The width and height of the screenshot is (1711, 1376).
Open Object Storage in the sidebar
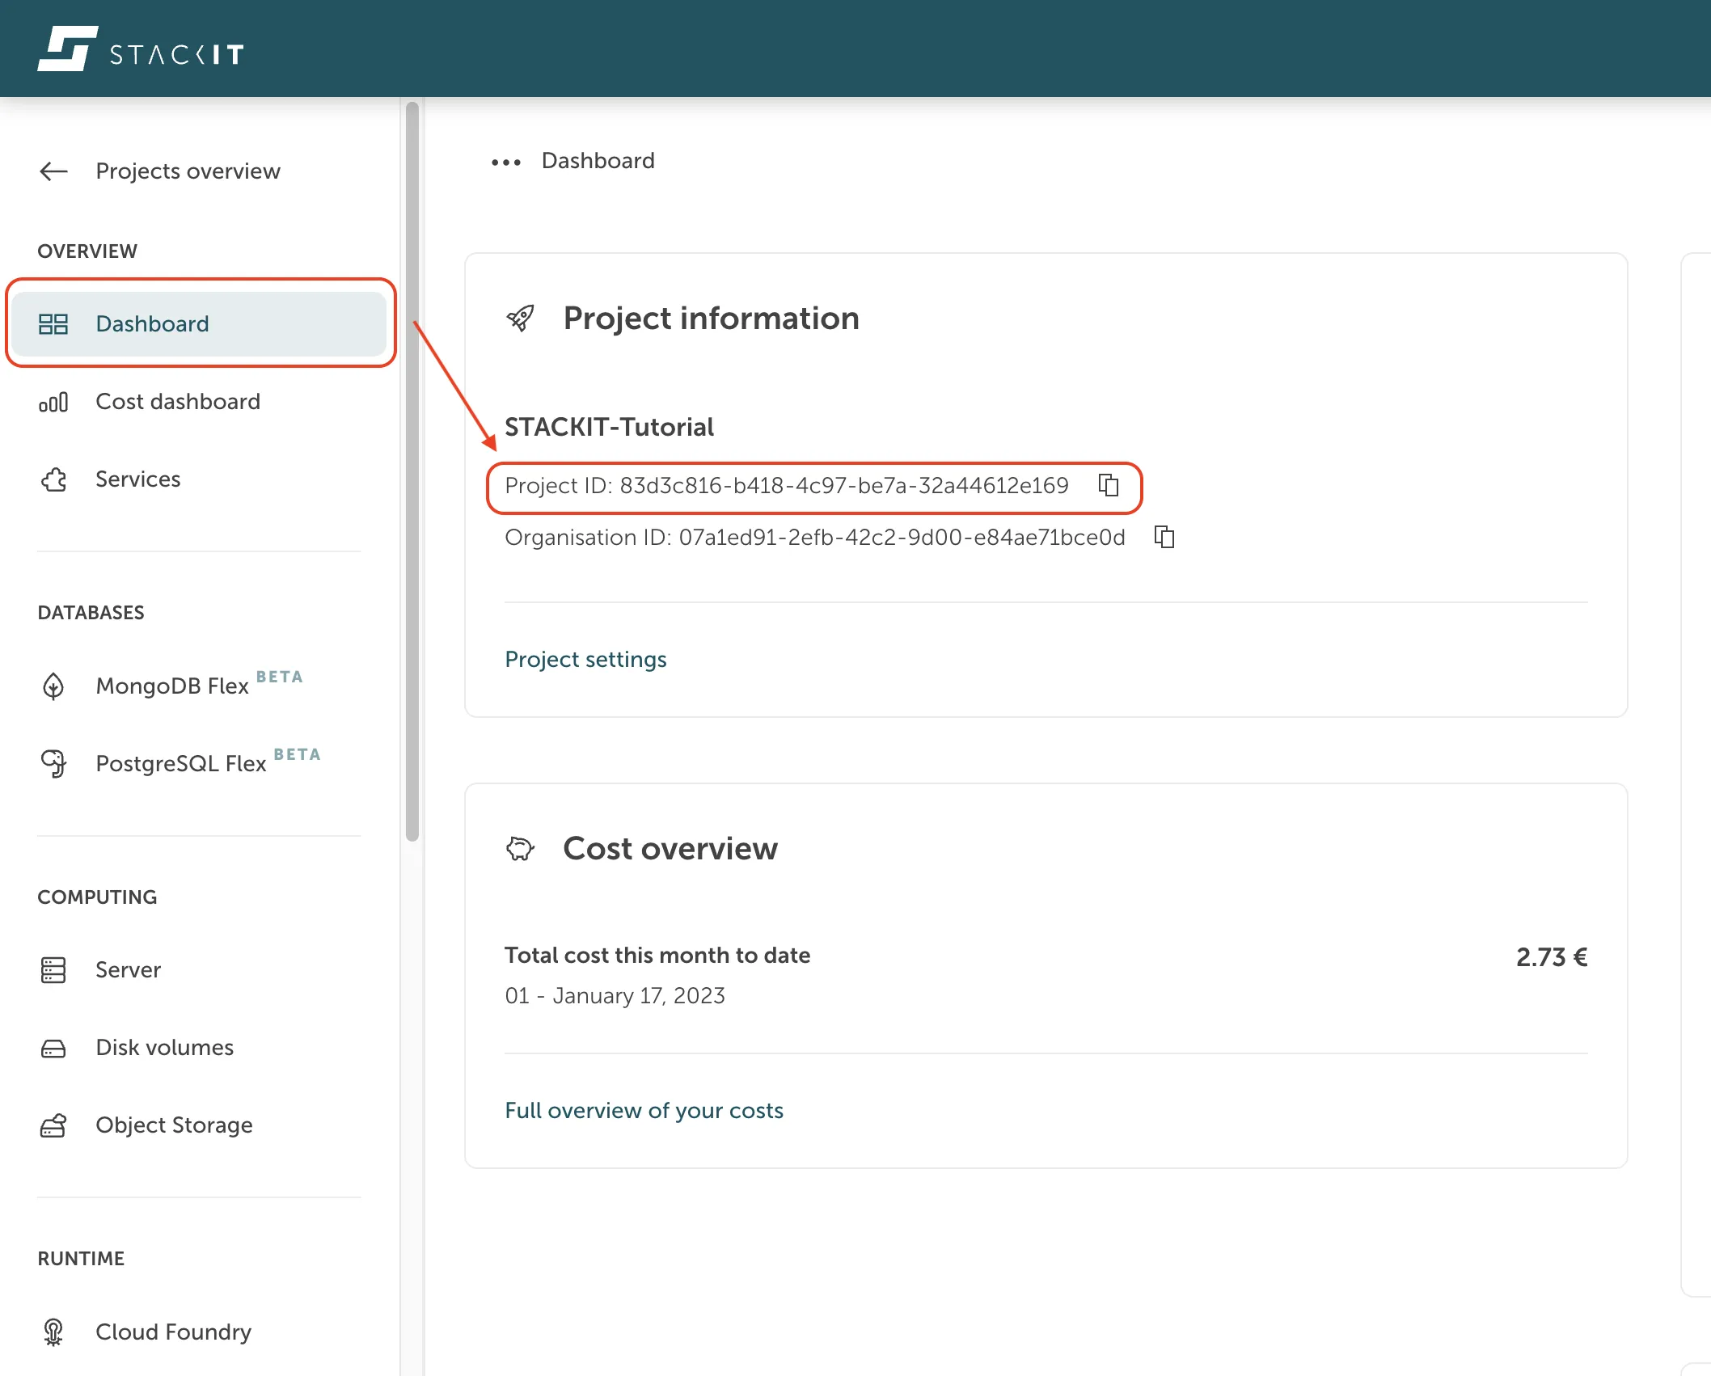[x=174, y=1125]
